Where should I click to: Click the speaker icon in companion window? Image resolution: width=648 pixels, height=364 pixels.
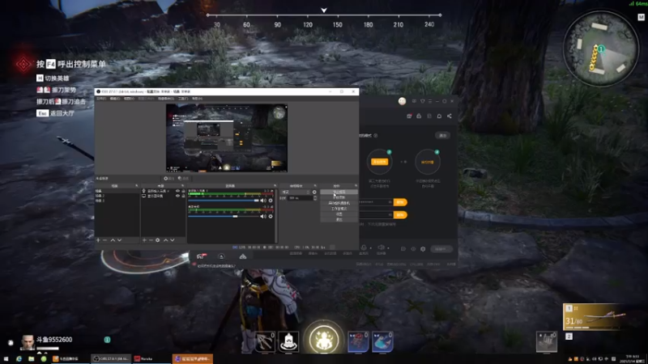click(381, 248)
